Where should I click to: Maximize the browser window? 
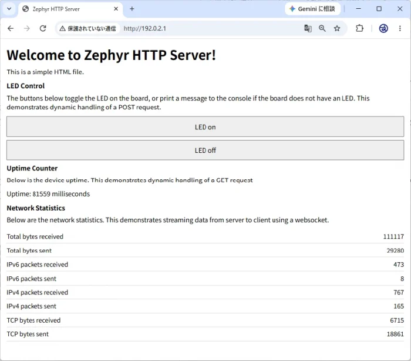pos(379,9)
